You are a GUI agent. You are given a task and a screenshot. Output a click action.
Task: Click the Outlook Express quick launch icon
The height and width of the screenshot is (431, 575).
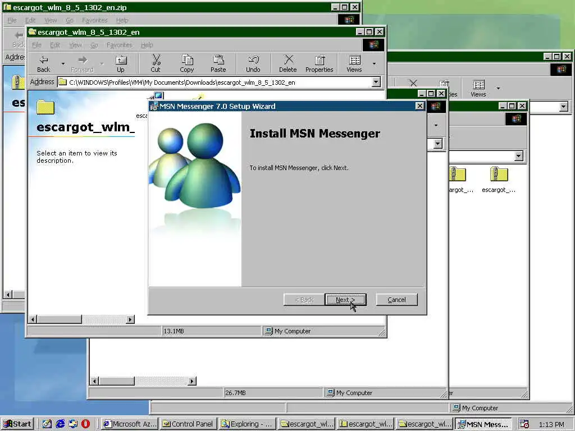73,424
